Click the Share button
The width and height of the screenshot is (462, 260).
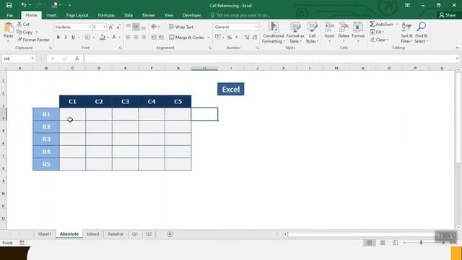click(x=447, y=15)
